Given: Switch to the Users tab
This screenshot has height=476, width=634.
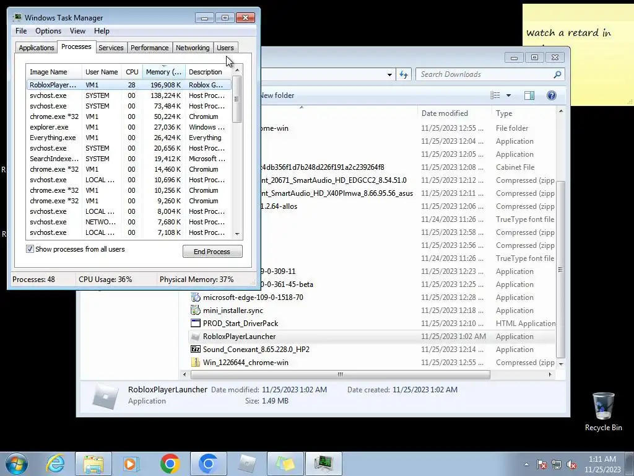Looking at the screenshot, I should tap(225, 48).
